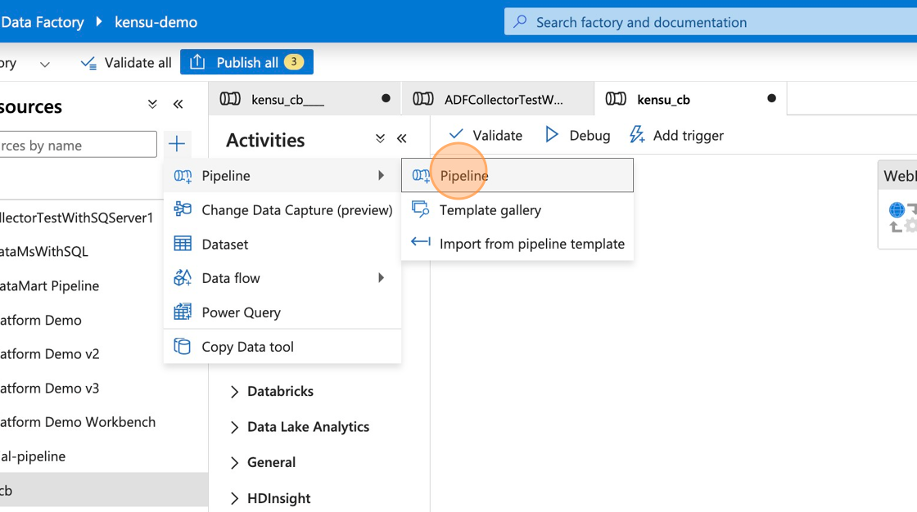Click the search magnifier icon in the top bar
The height and width of the screenshot is (512, 917).
point(520,22)
